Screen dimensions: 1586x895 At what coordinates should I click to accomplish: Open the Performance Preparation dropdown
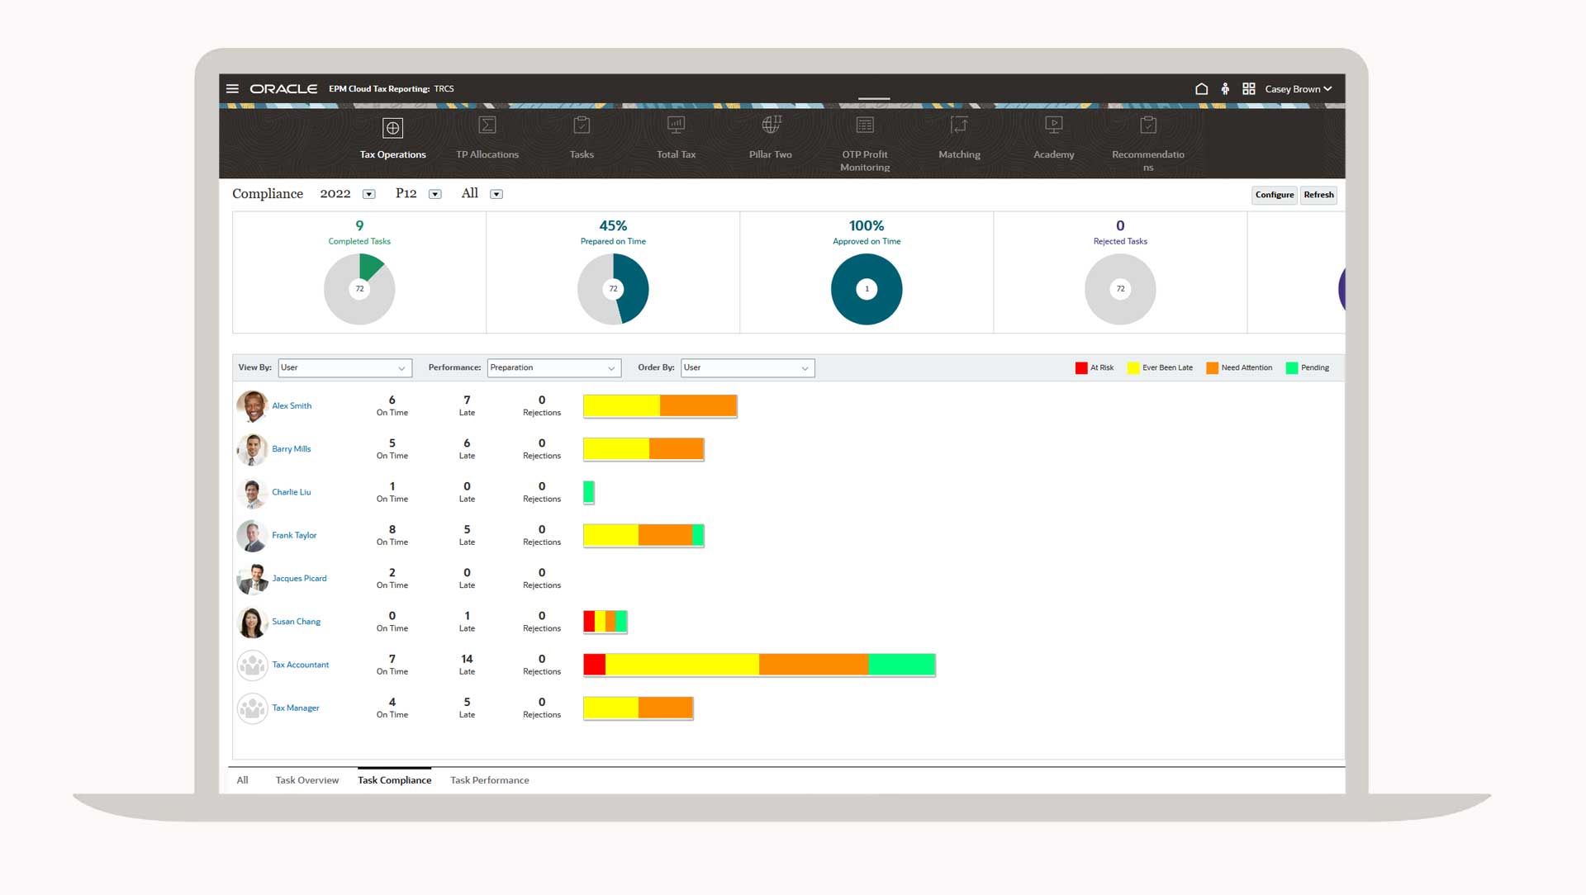click(x=553, y=368)
